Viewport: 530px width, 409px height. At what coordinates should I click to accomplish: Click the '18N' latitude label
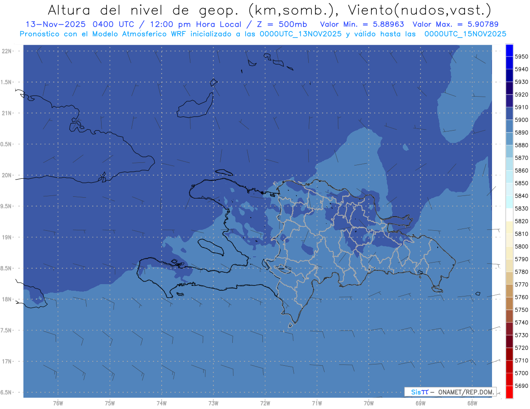coord(7,299)
